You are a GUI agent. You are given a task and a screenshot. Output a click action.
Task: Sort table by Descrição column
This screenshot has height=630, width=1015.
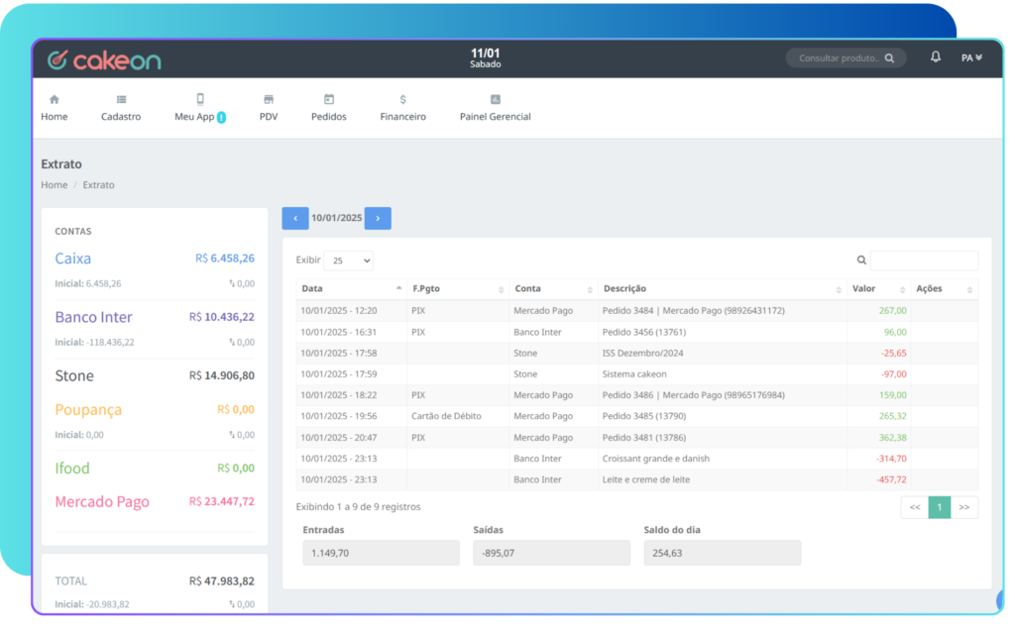(723, 288)
